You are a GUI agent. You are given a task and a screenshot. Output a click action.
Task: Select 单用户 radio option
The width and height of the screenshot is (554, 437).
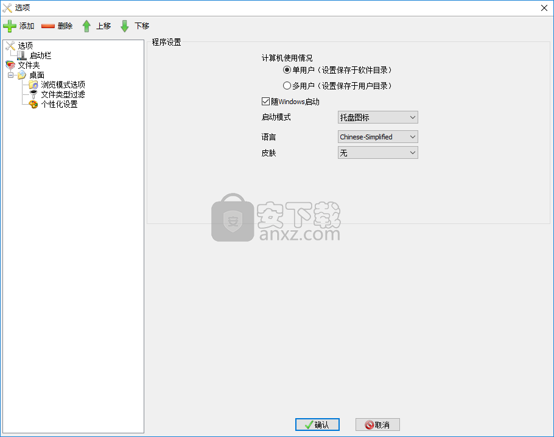pos(287,70)
